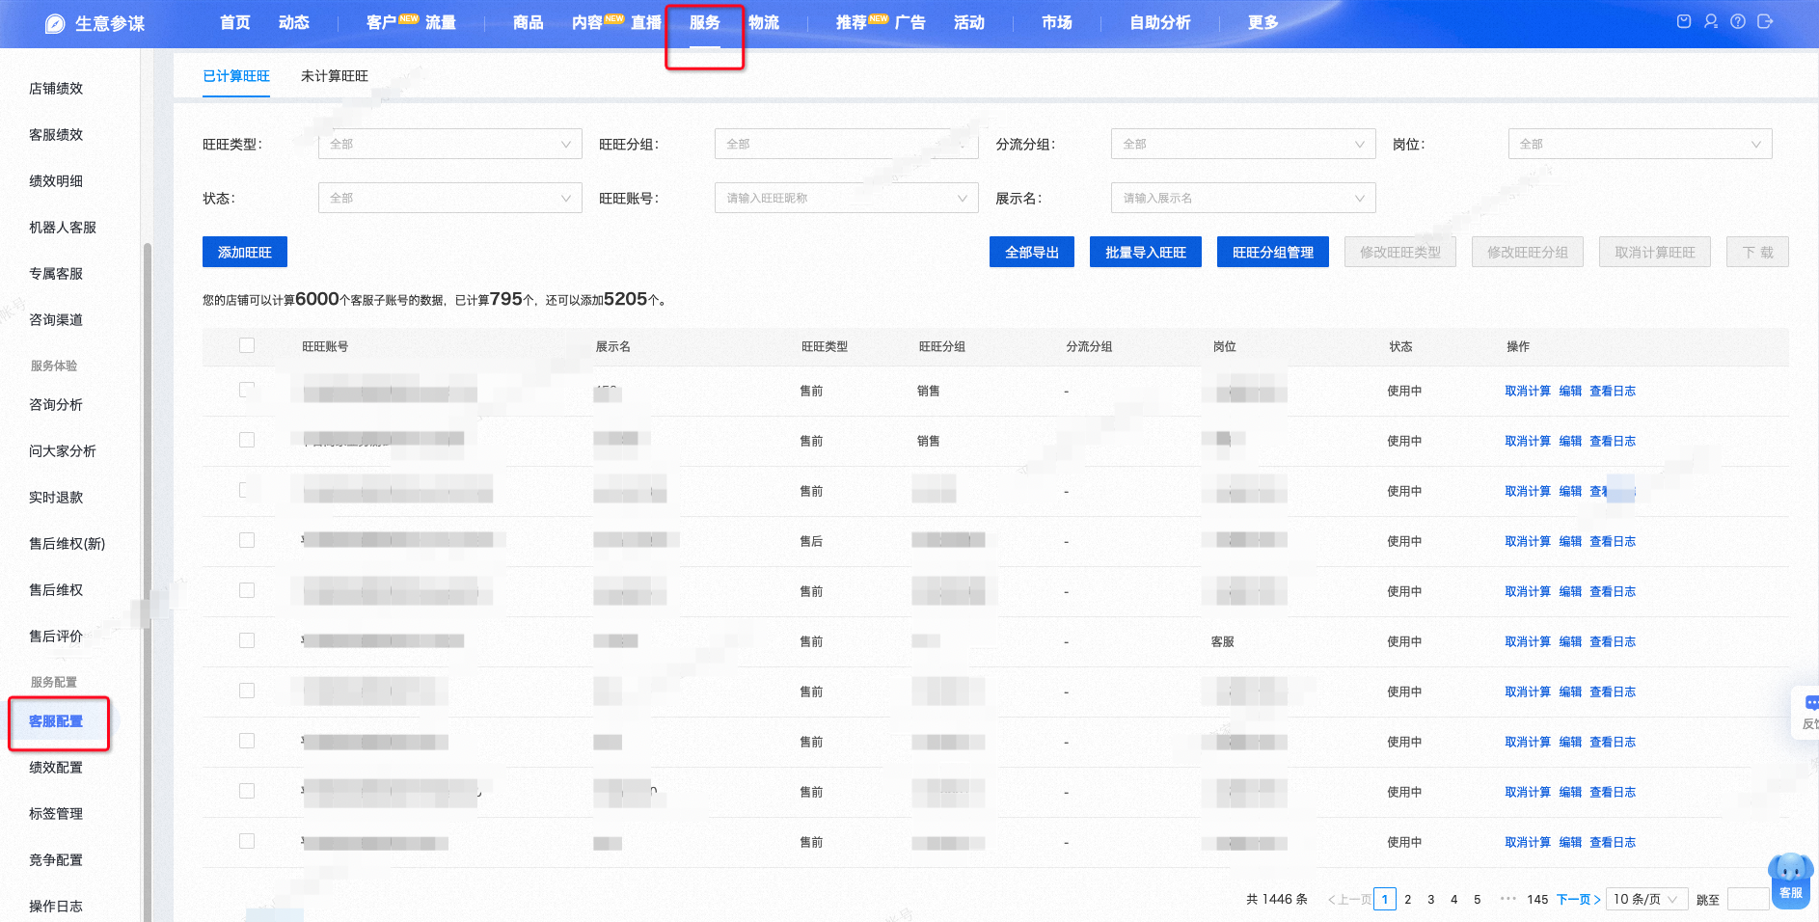1819x922 pixels.
Task: Open 咨询分析 in the sidebar
Action: point(56,404)
